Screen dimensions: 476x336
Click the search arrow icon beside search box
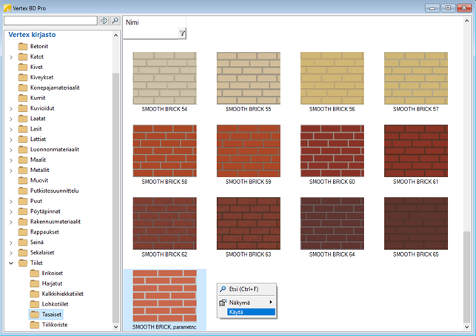point(104,21)
